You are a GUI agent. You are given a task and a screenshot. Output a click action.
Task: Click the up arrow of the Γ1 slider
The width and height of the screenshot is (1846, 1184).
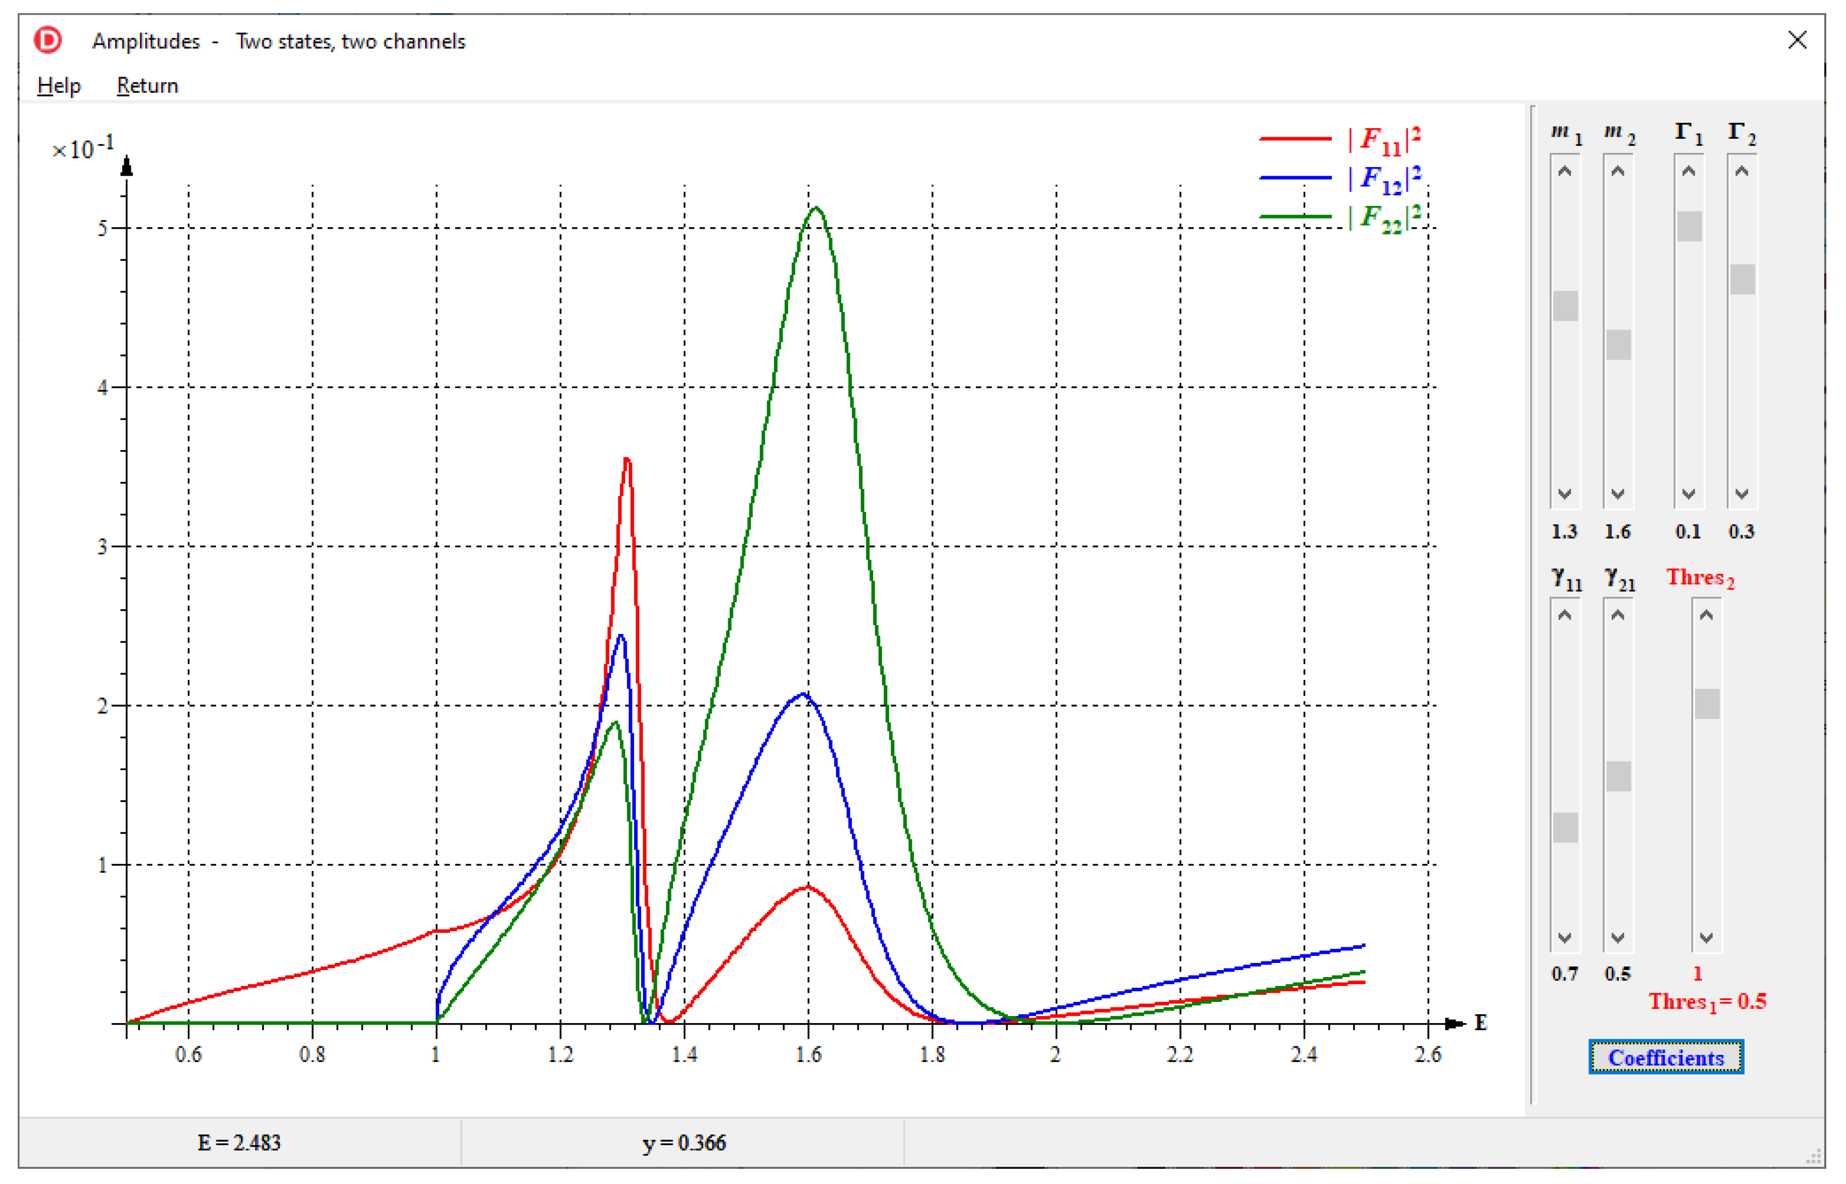tap(1688, 172)
